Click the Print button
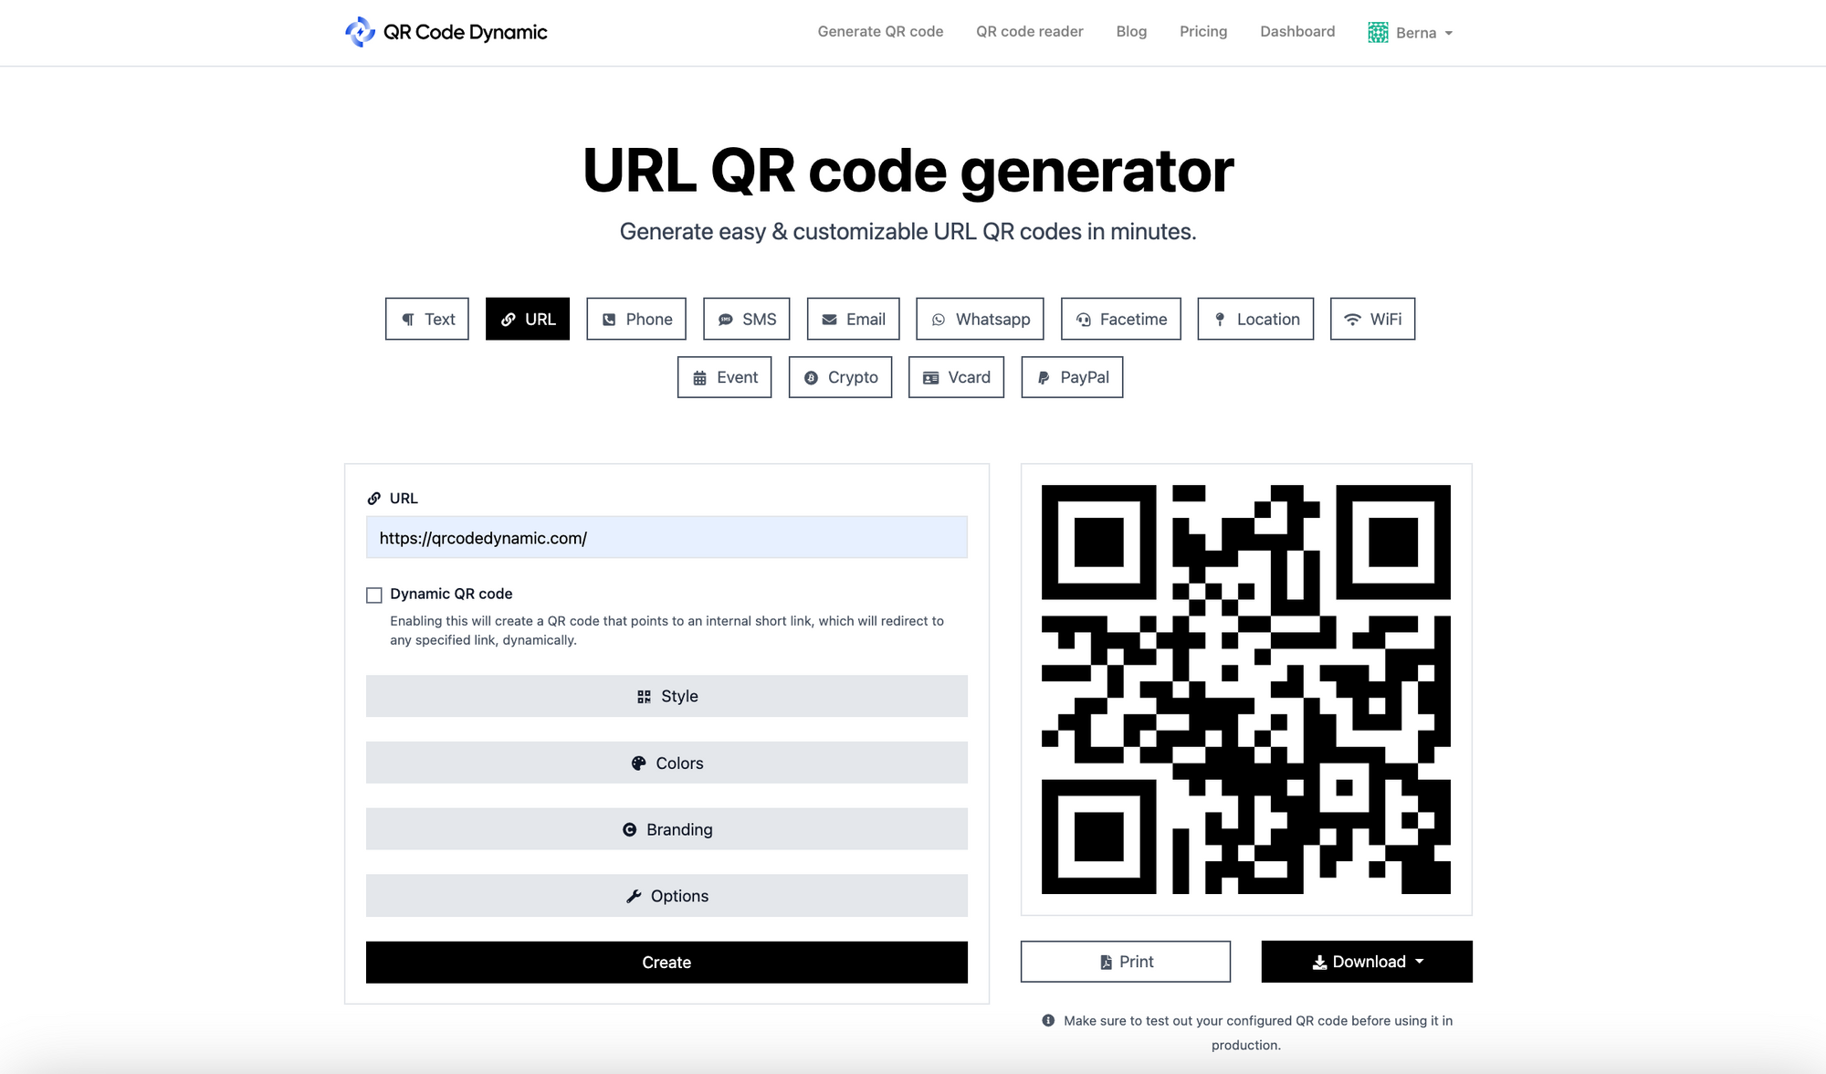 1125,962
